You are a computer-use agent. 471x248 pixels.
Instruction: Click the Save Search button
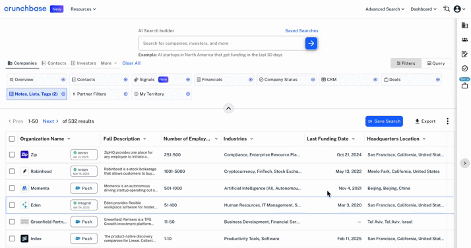[384, 121]
